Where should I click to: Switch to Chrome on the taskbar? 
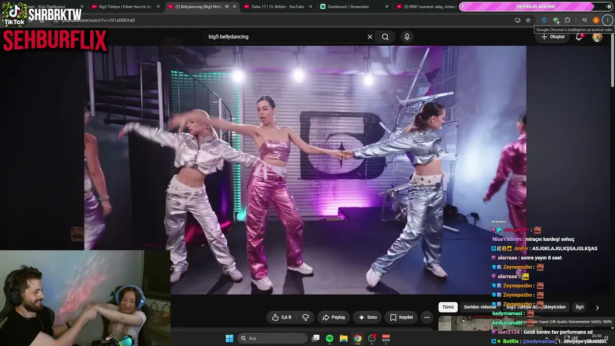[358, 338]
